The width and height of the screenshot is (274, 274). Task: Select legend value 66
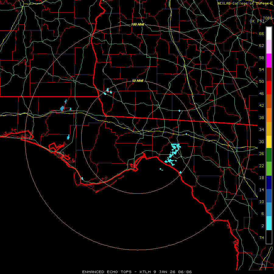click(262, 34)
